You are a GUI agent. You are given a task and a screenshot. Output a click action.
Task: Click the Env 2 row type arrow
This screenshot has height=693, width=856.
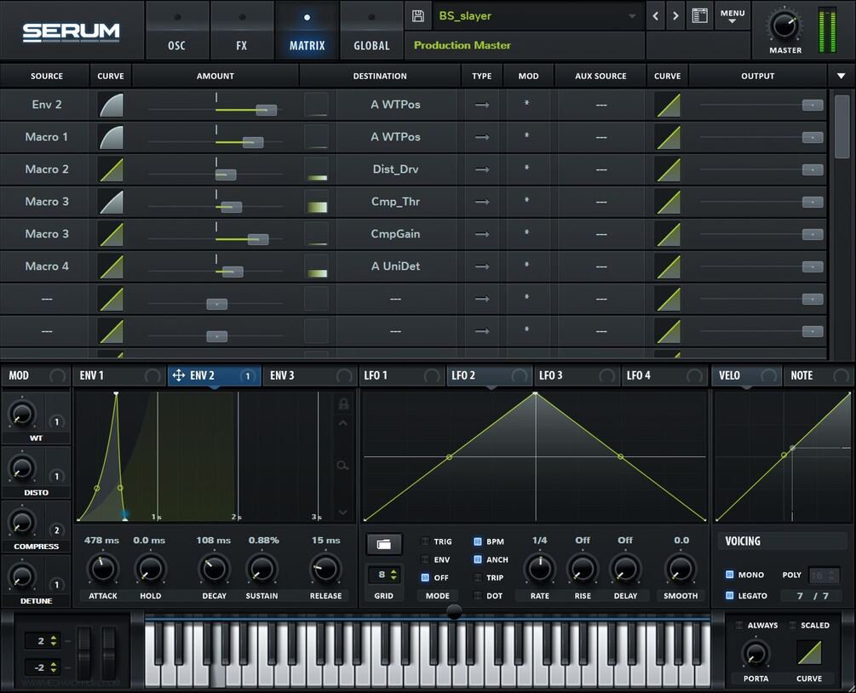482,105
